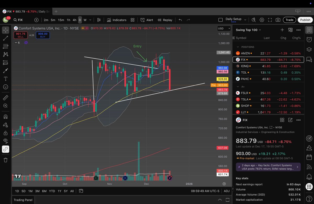This screenshot has width=314, height=204.
Task: Open the Trading Panel tab
Action: pyautogui.click(x=23, y=200)
